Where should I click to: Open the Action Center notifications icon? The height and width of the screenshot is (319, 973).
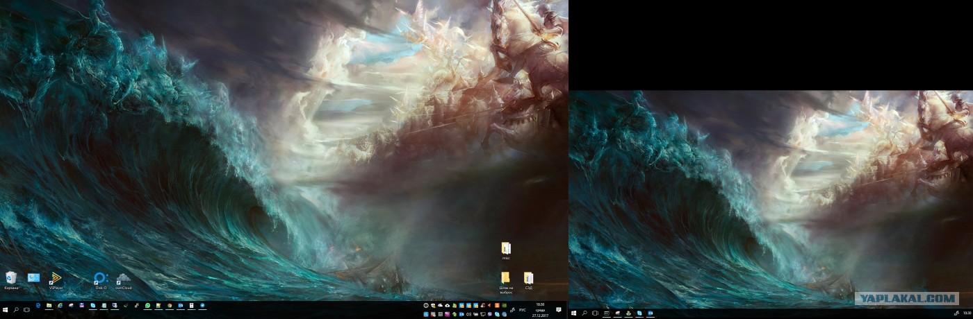click(559, 310)
